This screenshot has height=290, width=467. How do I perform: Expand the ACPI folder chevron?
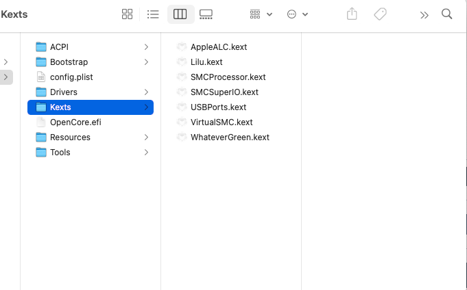pyautogui.click(x=146, y=47)
